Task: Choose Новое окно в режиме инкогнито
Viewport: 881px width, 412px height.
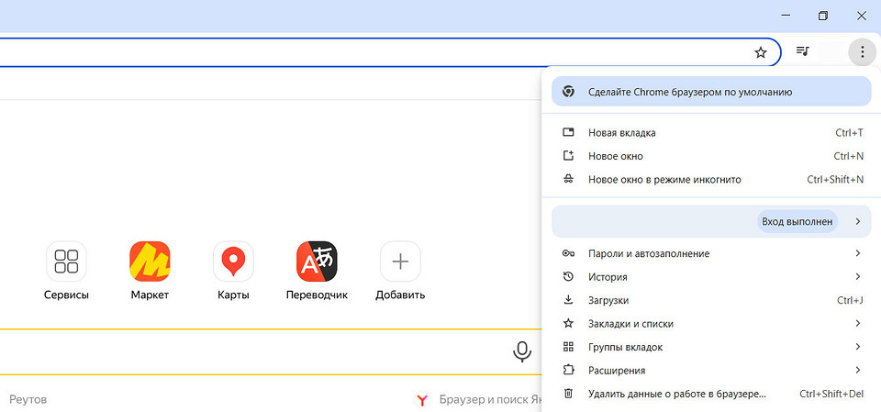Action: tap(711, 179)
